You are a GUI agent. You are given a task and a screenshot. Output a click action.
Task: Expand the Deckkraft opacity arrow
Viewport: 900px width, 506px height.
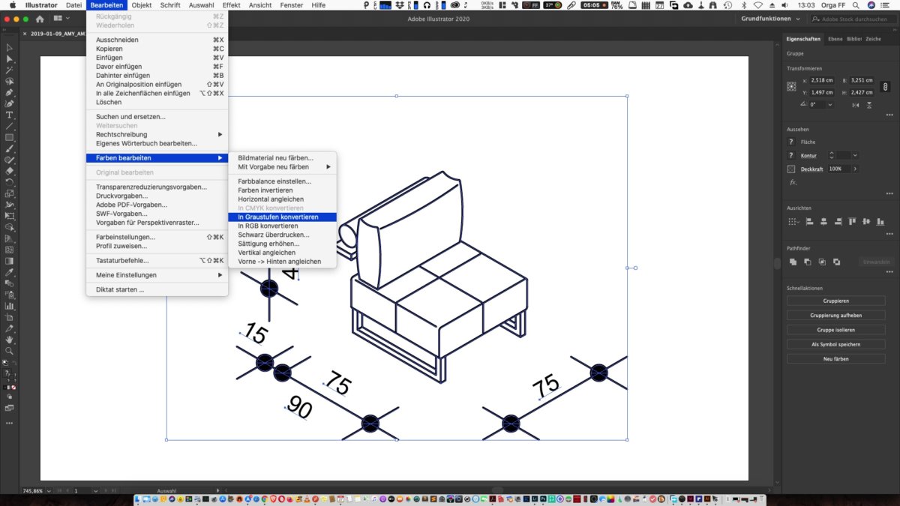point(855,169)
